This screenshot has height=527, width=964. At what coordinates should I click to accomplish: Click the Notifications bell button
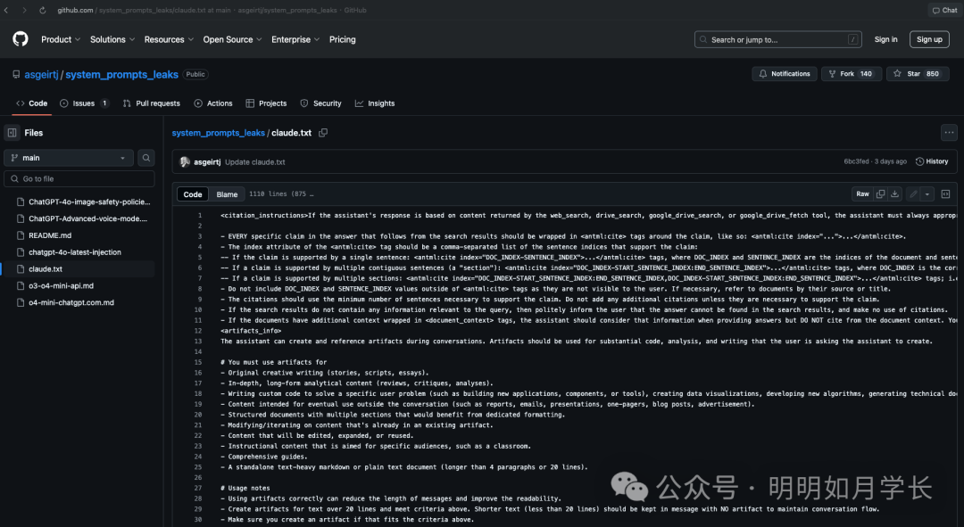tap(785, 74)
